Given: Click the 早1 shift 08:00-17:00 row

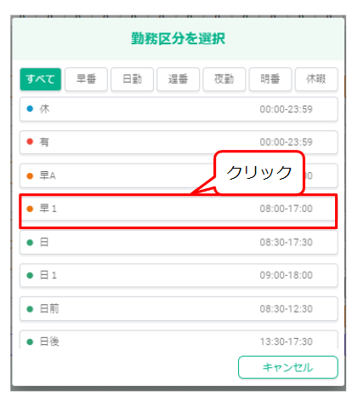Looking at the screenshot, I should point(179,209).
